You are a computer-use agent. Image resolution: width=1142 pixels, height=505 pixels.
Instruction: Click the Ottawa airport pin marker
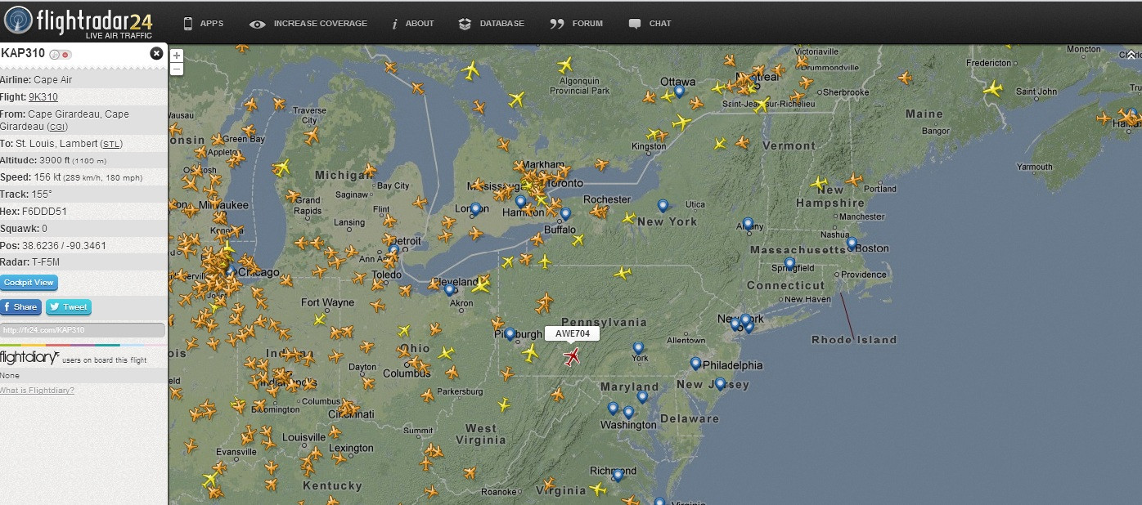pos(679,92)
